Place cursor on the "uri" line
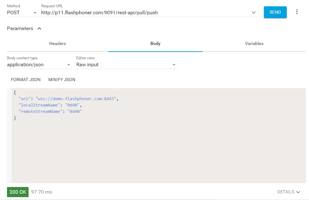 pos(68,99)
